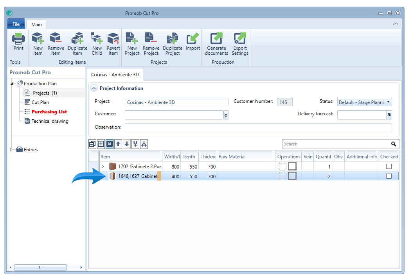Click Revert Item icon
Screen dimensions: 412x276
click(113, 38)
